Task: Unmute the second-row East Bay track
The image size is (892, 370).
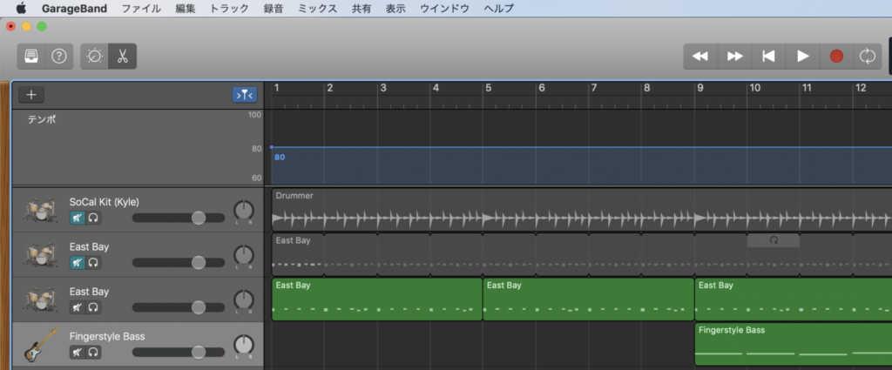Action: click(78, 263)
